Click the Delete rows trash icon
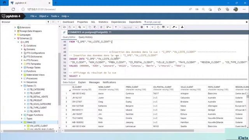This screenshot has height=140, width=249. (101, 27)
